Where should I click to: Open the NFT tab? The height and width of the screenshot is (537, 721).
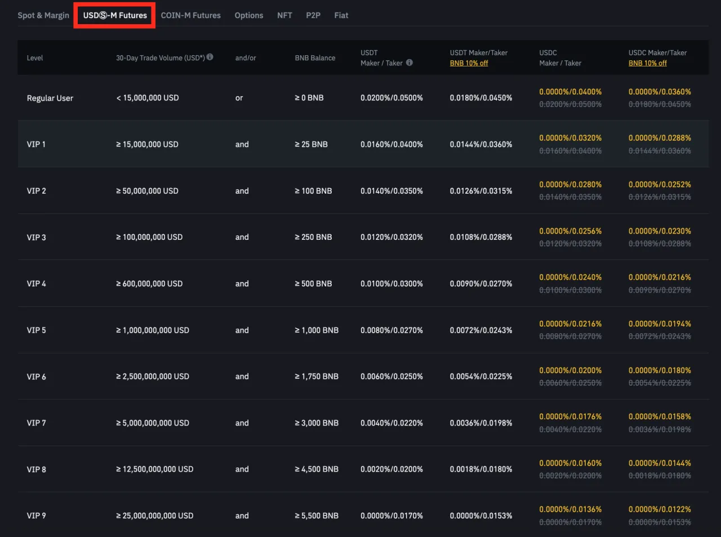284,15
